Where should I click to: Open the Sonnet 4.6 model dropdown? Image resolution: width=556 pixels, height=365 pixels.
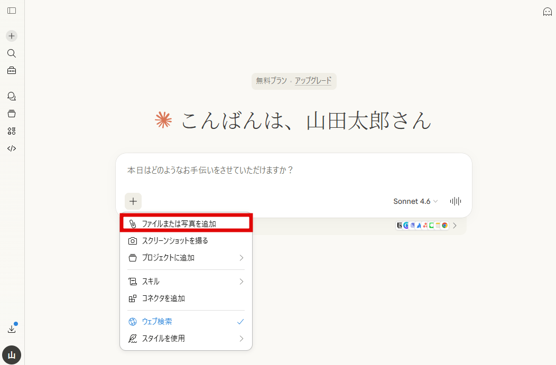point(415,201)
